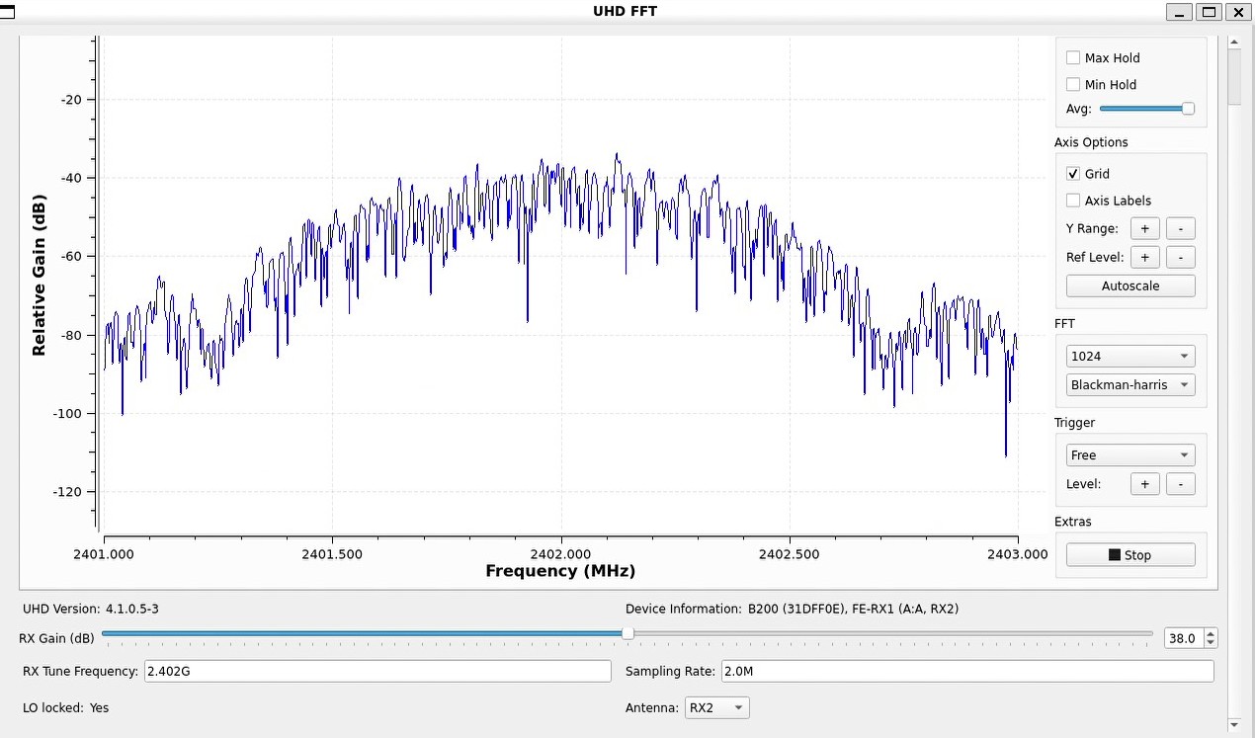Open the FFT size 1024 dropdown
This screenshot has height=738, width=1255.
pos(1130,357)
